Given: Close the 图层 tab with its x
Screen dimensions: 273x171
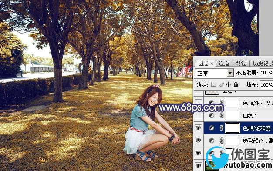Looking at the screenshot, I should point(212,64).
